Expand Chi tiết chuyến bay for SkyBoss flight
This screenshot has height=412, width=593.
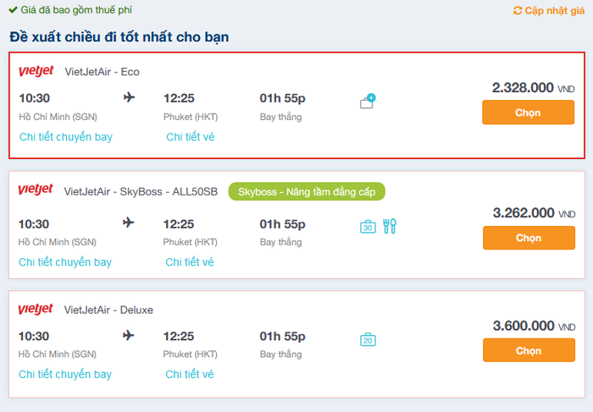65,261
